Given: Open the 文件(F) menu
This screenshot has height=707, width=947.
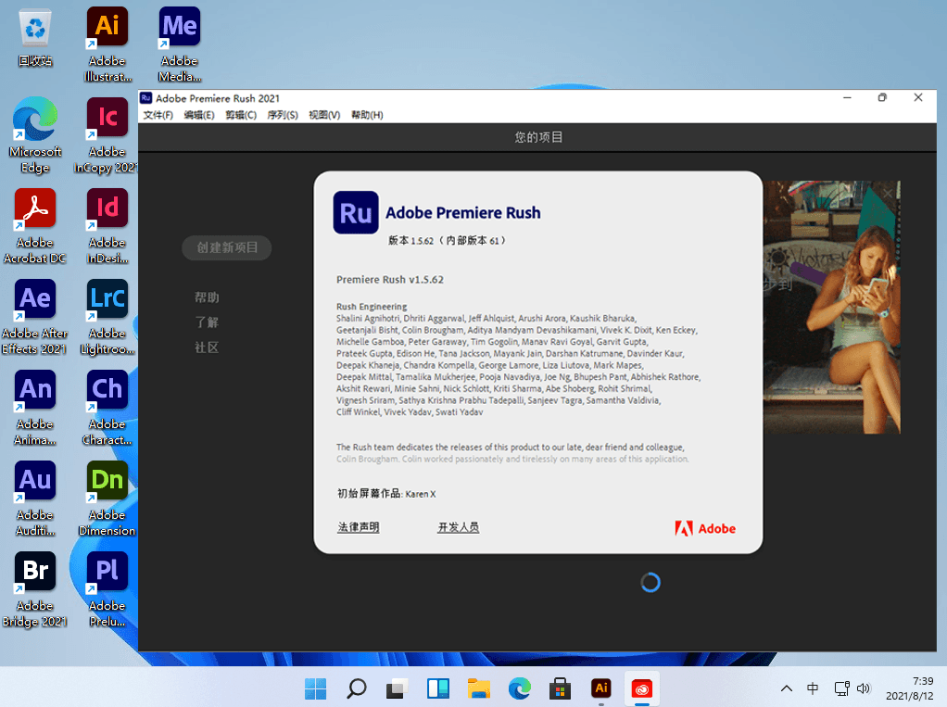Looking at the screenshot, I should [158, 115].
